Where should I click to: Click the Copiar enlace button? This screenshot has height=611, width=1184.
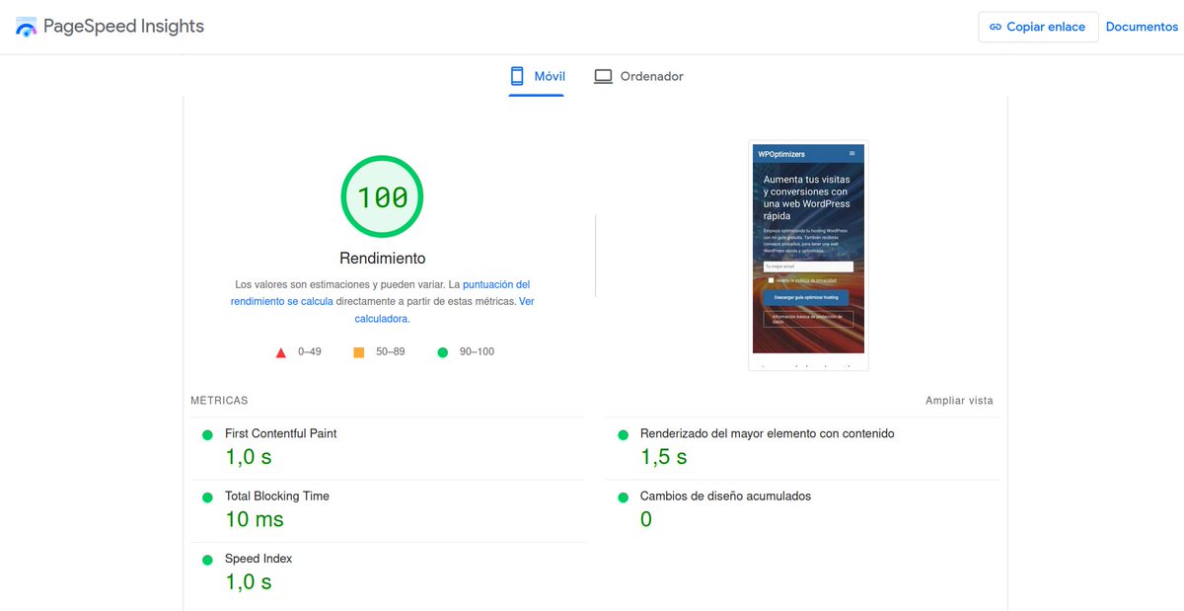[1038, 27]
